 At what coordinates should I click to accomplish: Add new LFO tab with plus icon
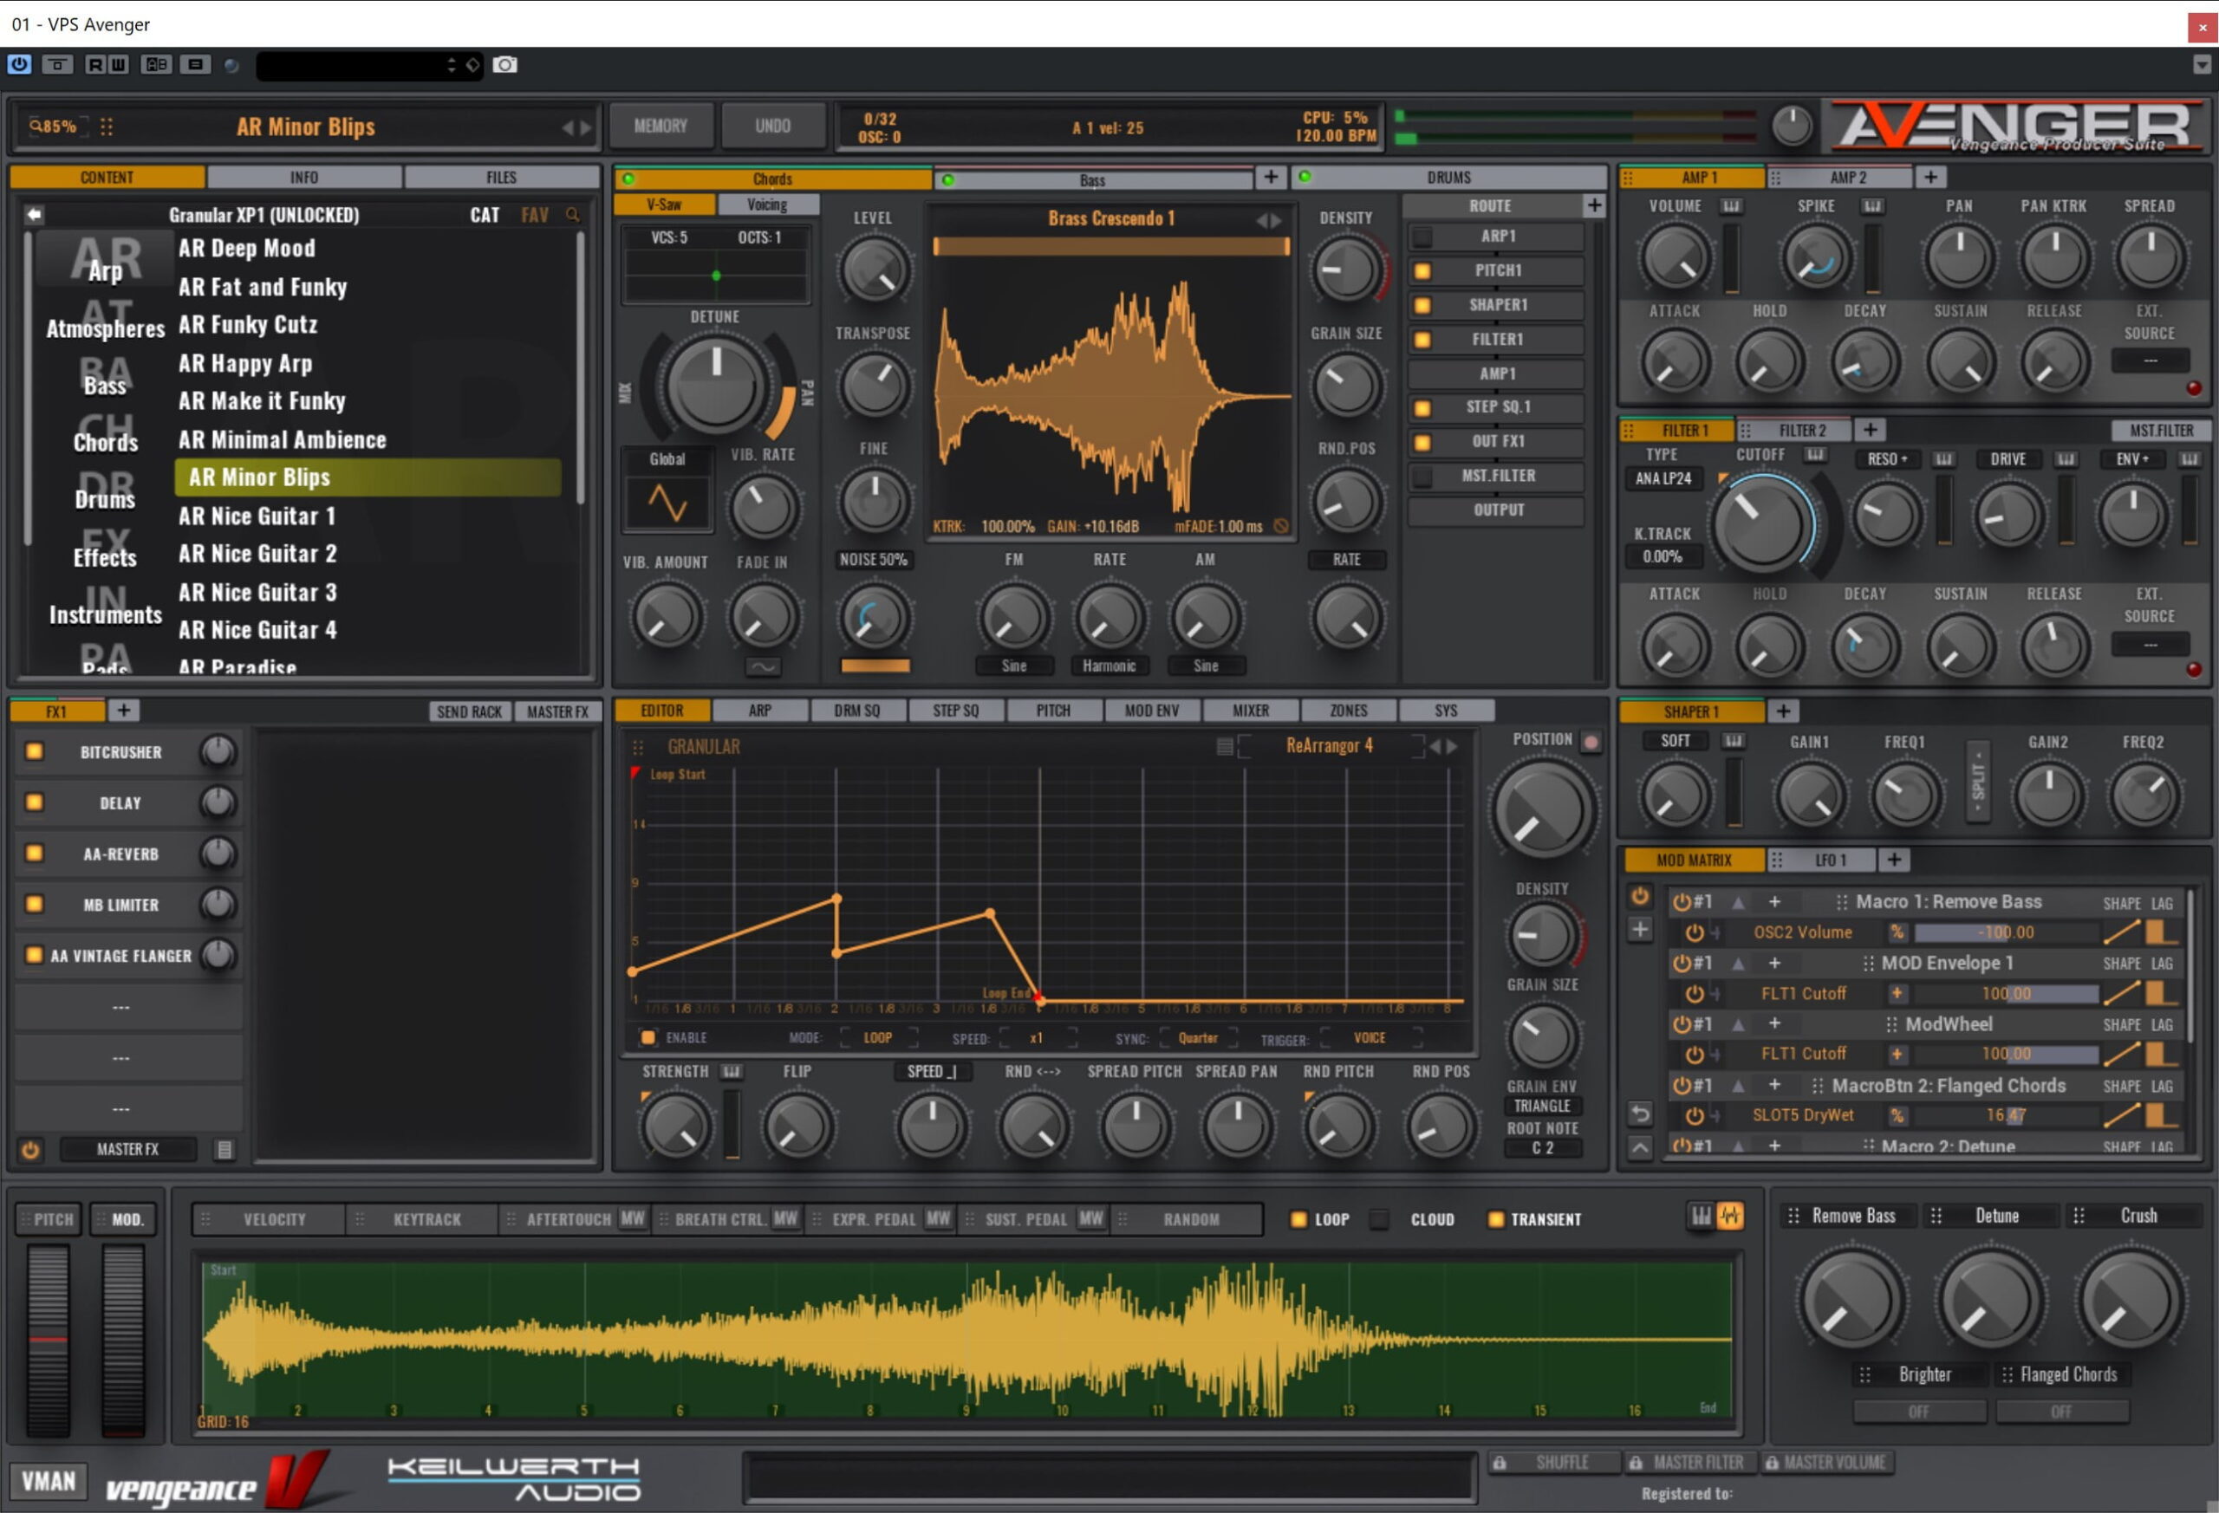1893,860
